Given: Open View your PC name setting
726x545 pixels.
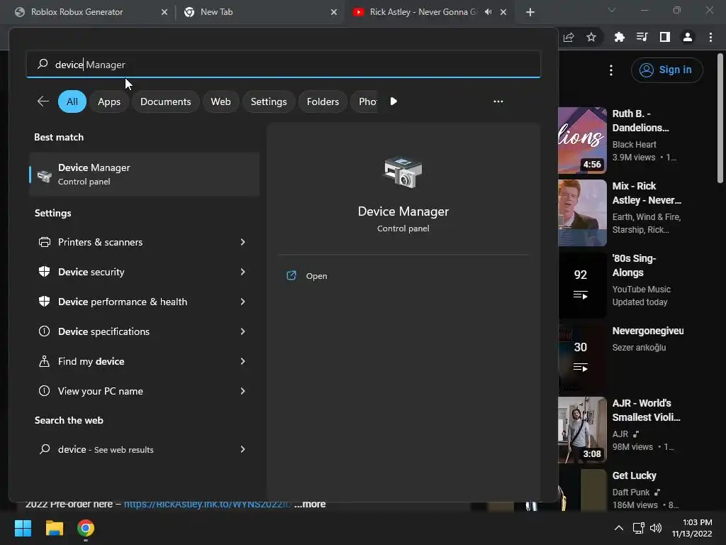Looking at the screenshot, I should click(x=144, y=391).
